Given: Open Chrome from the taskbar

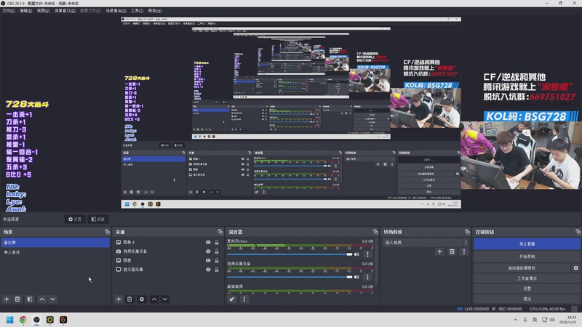Looking at the screenshot, I should click(23, 320).
